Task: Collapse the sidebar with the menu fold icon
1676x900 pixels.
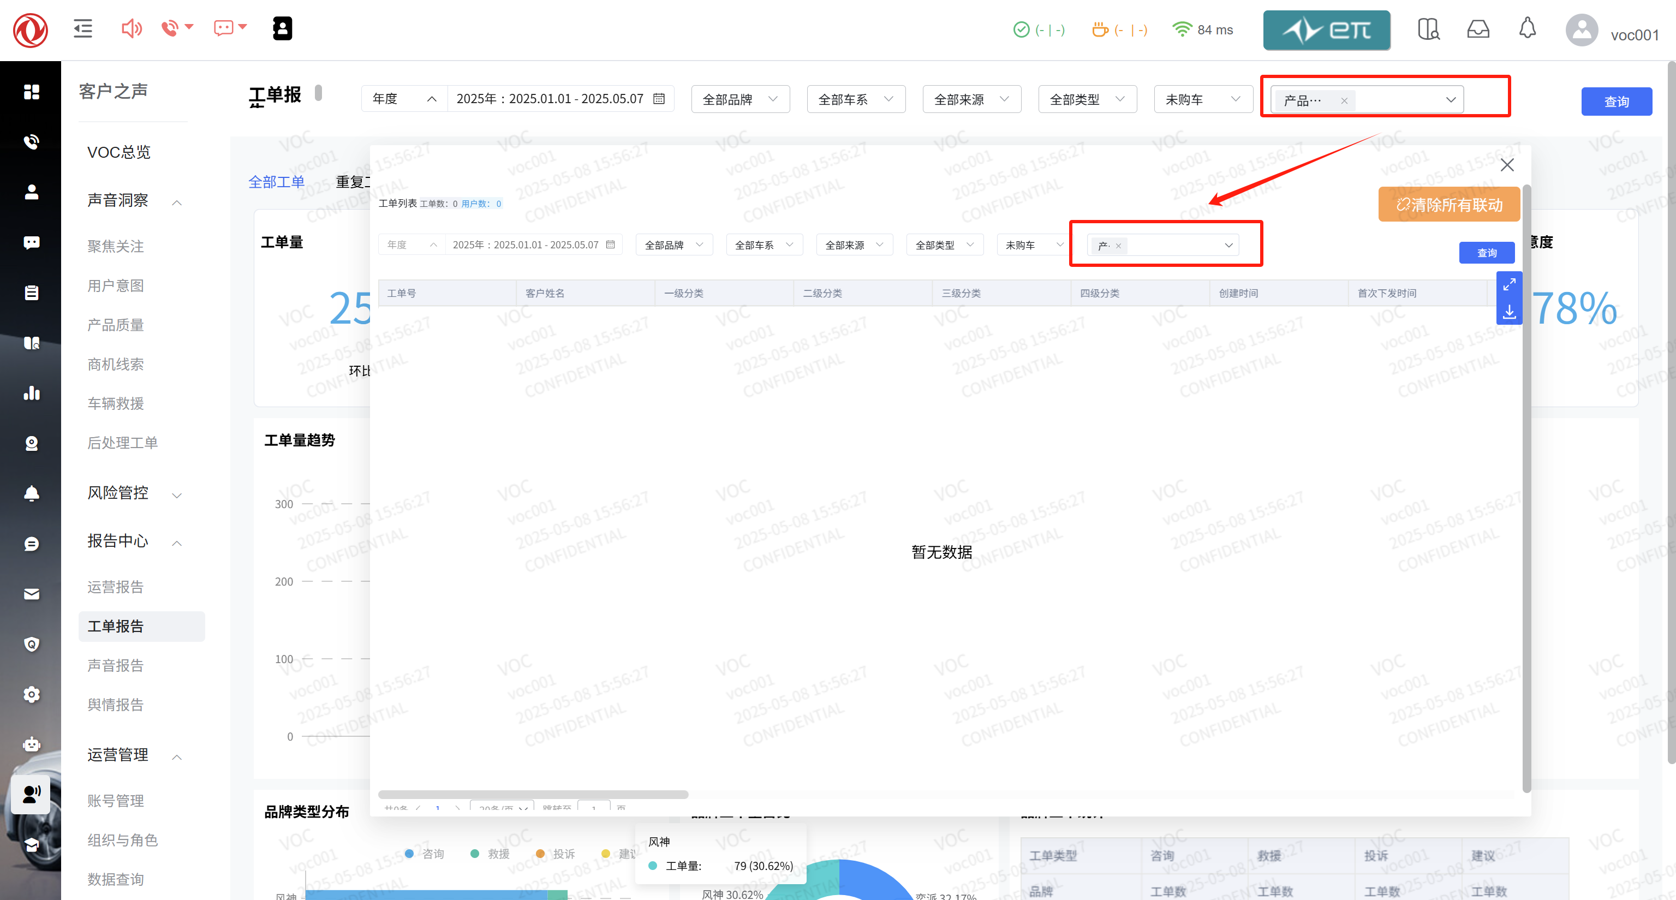Action: coord(82,28)
